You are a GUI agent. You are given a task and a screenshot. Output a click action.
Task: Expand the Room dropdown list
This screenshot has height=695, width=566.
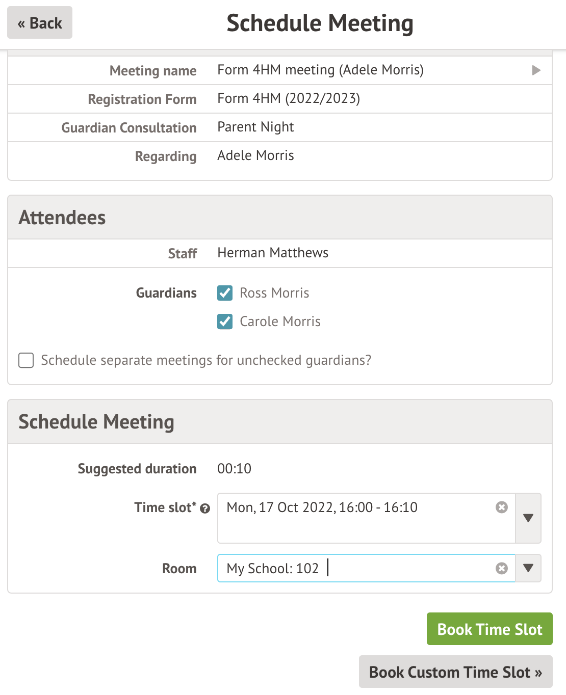point(528,568)
